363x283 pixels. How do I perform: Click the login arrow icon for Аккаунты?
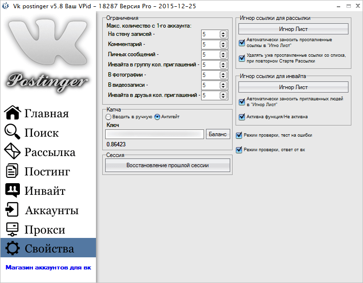pos(12,209)
